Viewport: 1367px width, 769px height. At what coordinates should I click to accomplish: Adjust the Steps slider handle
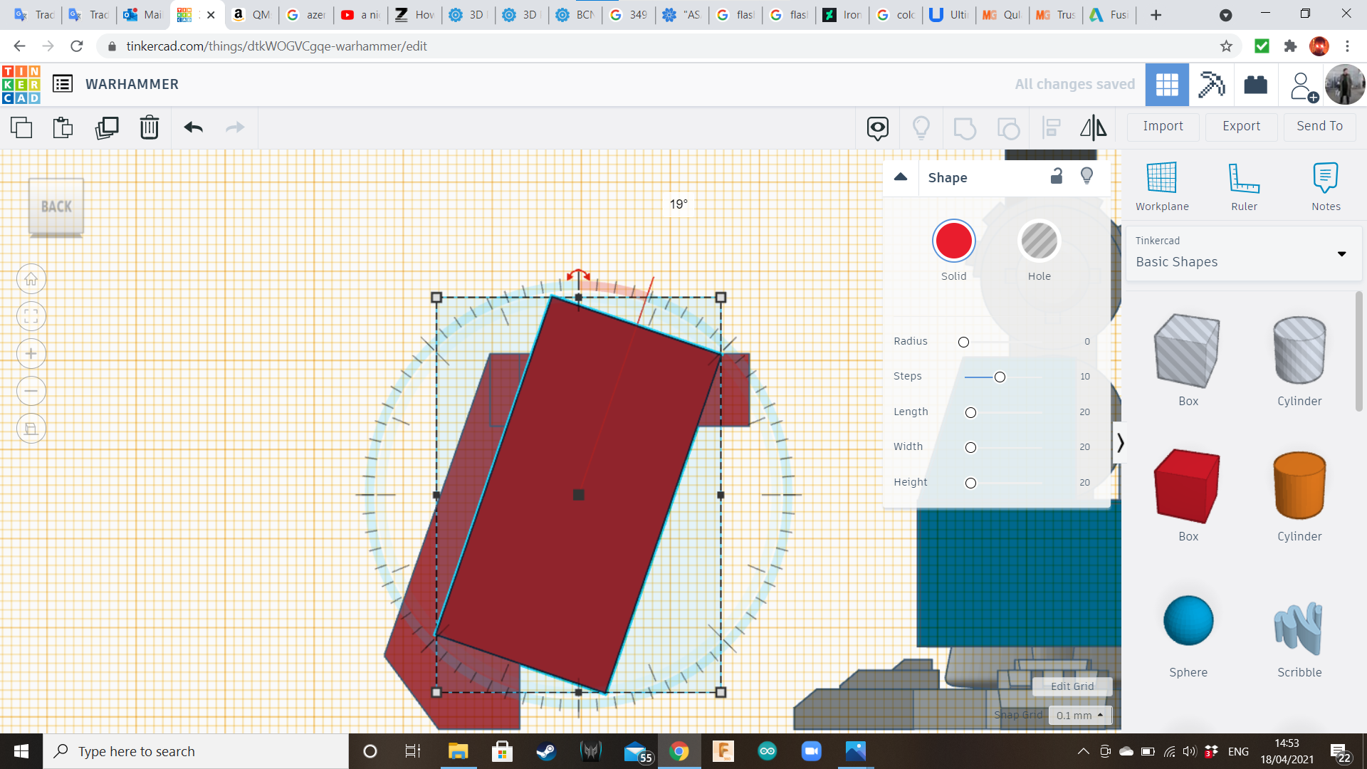(x=1000, y=377)
